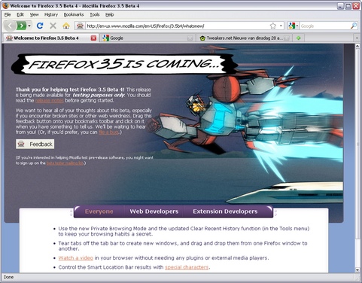
Task: Open the Watch a video link
Action: (76, 258)
